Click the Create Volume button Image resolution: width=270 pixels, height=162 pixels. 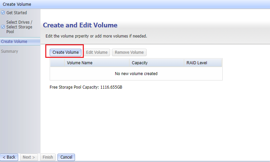66,52
